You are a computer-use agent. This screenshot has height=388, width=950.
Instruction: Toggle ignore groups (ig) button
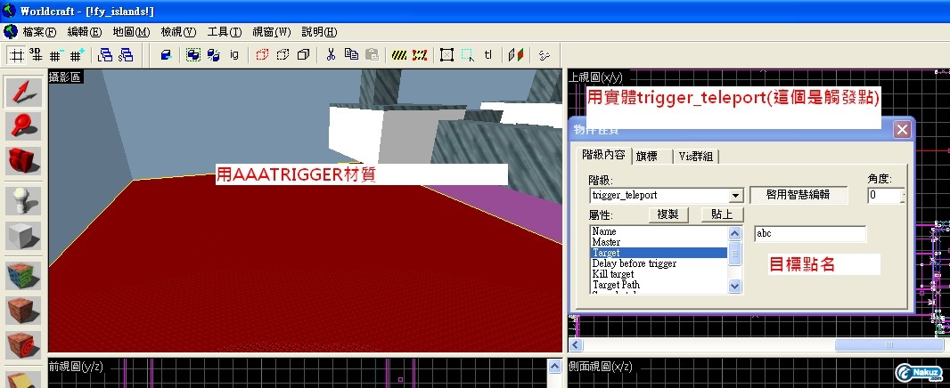233,56
